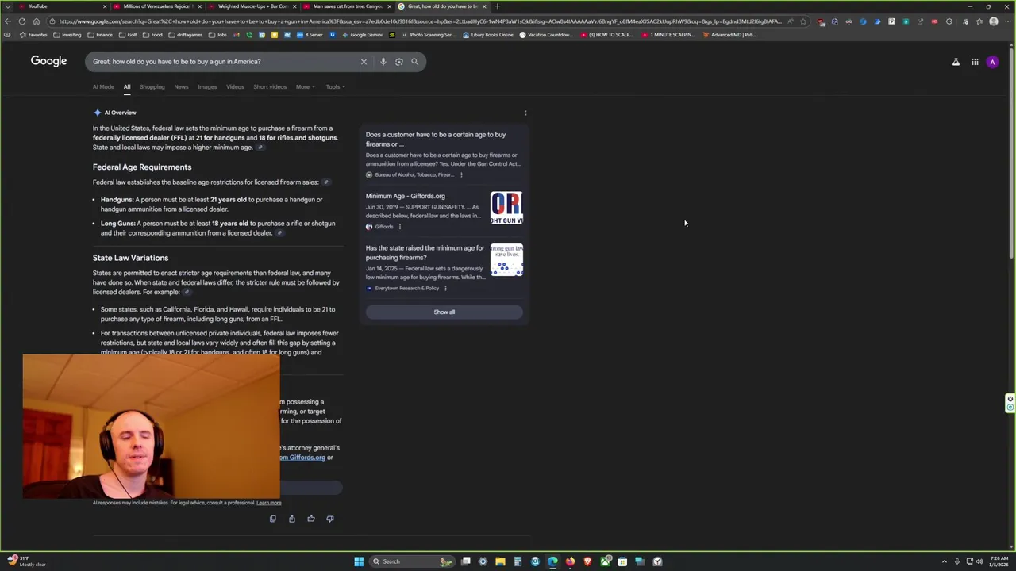Click the browser address bar URL

click(x=419, y=21)
